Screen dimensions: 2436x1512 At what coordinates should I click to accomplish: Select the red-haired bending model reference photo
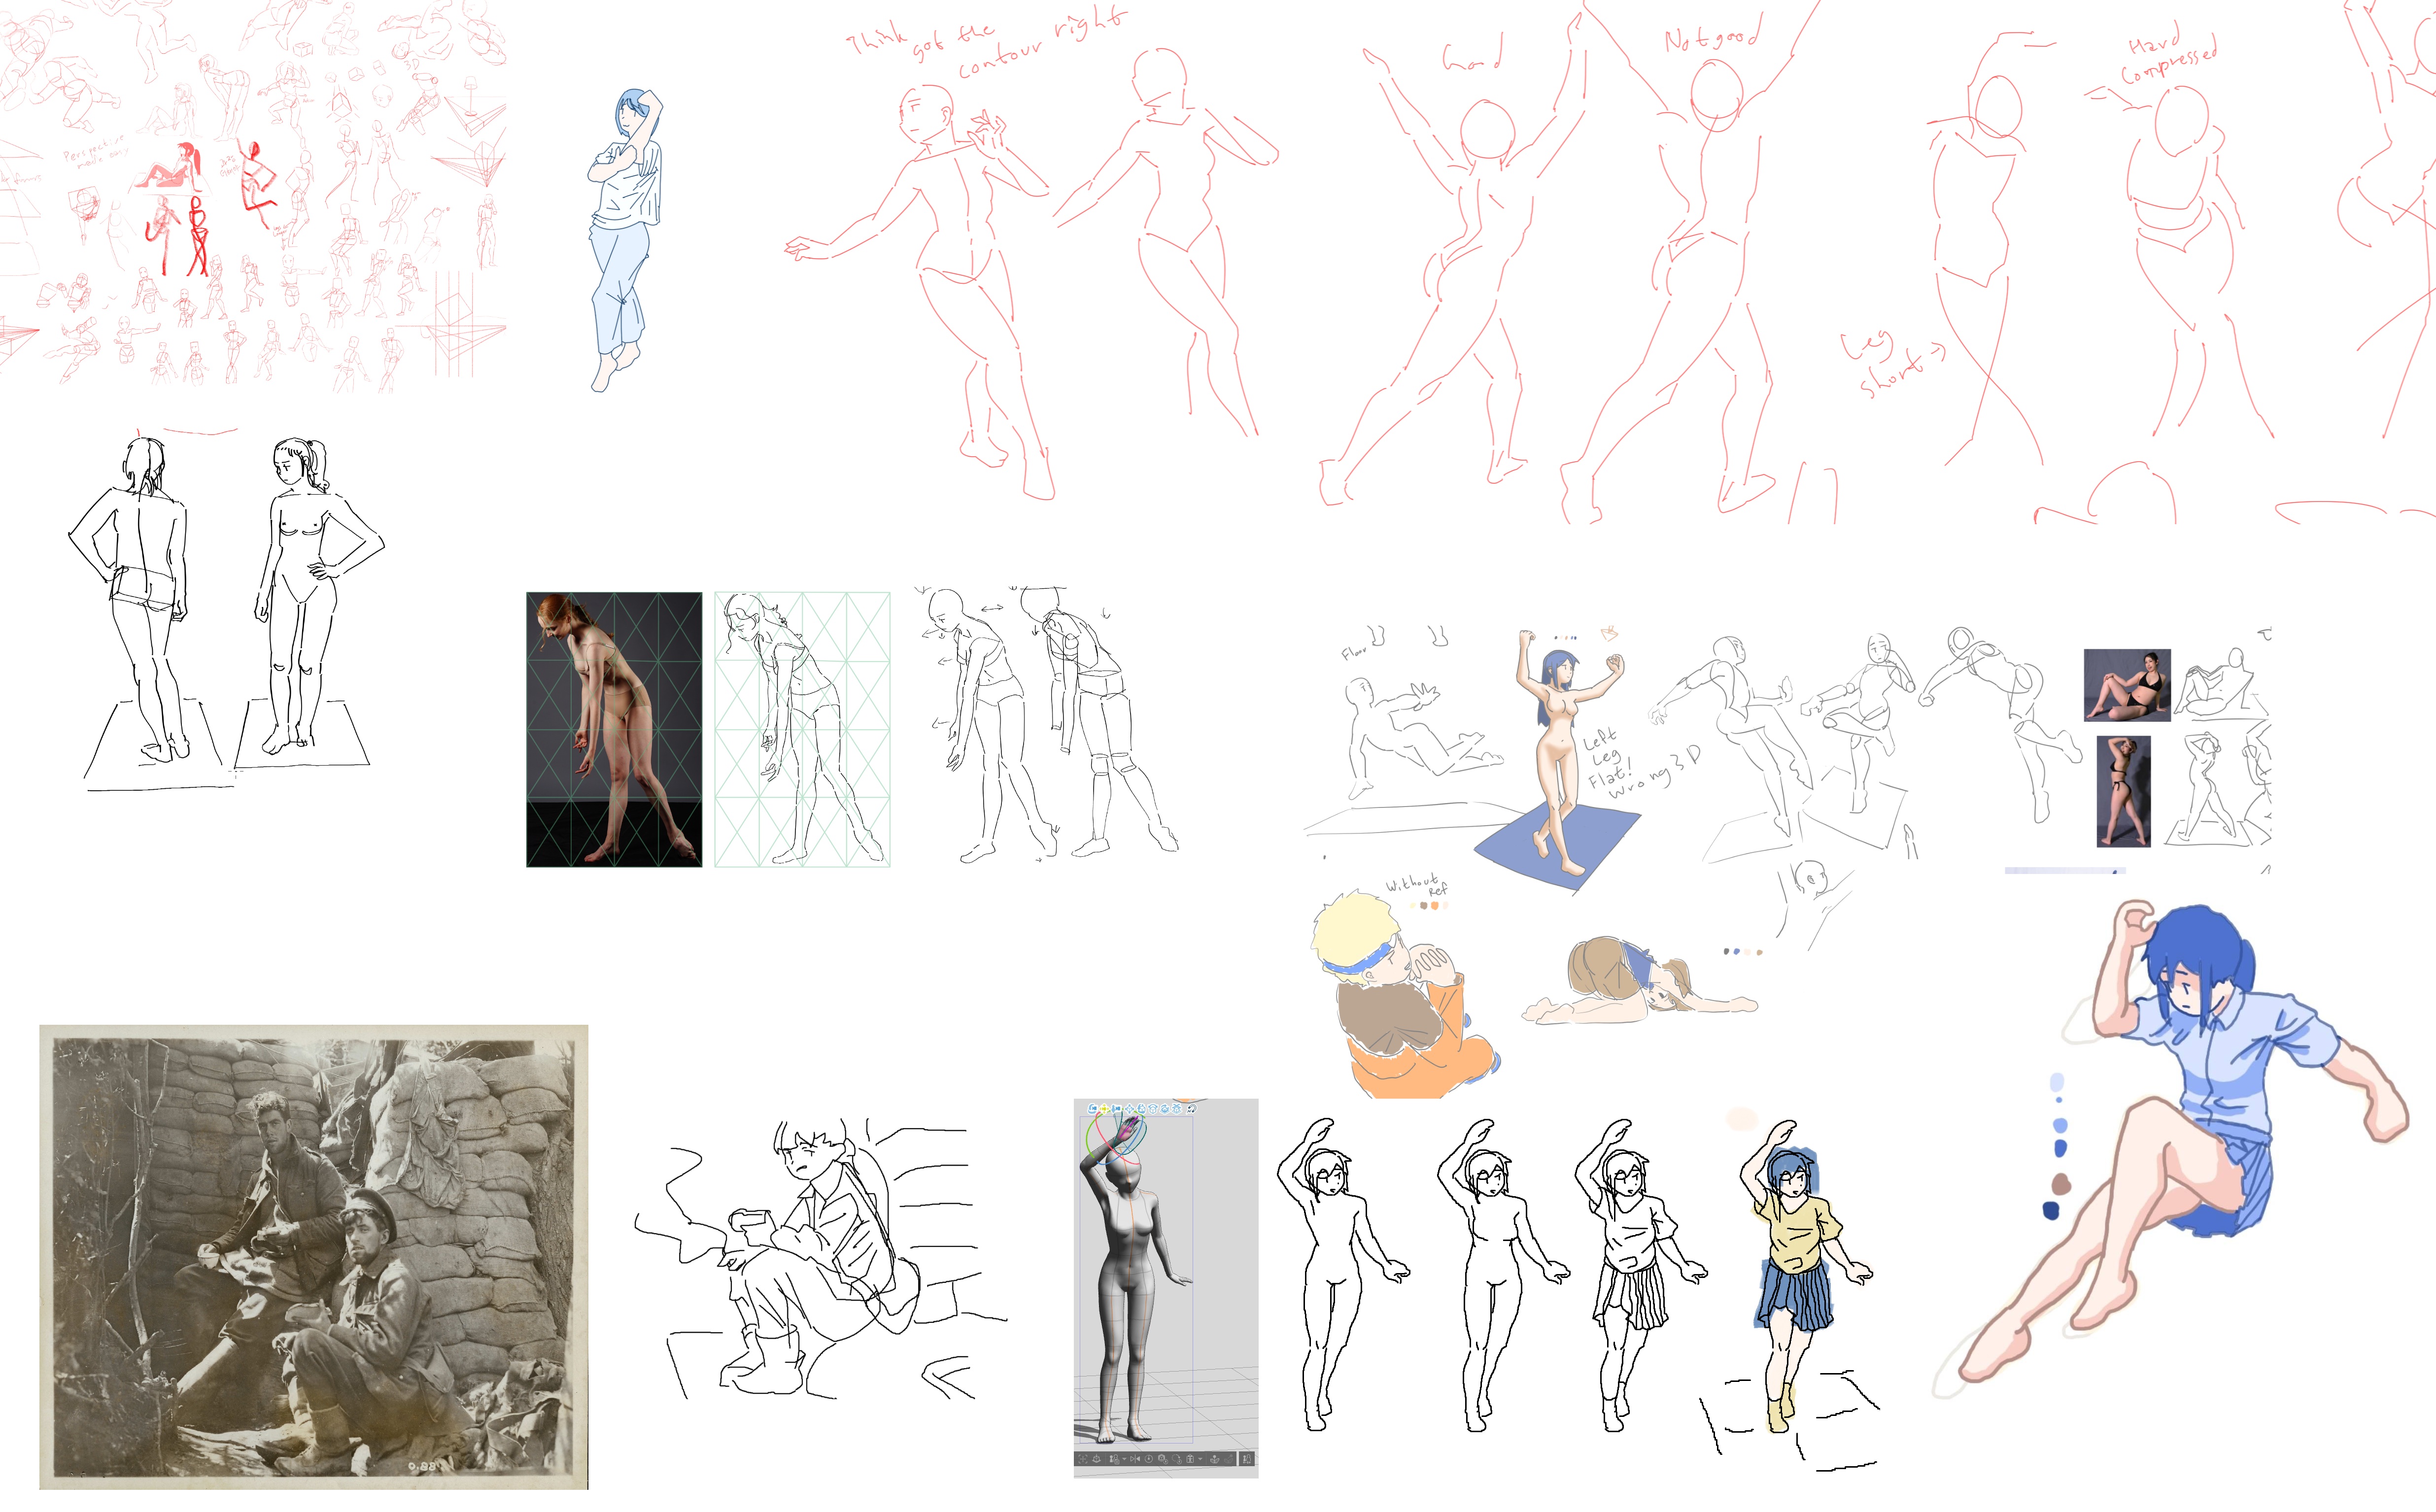click(614, 729)
